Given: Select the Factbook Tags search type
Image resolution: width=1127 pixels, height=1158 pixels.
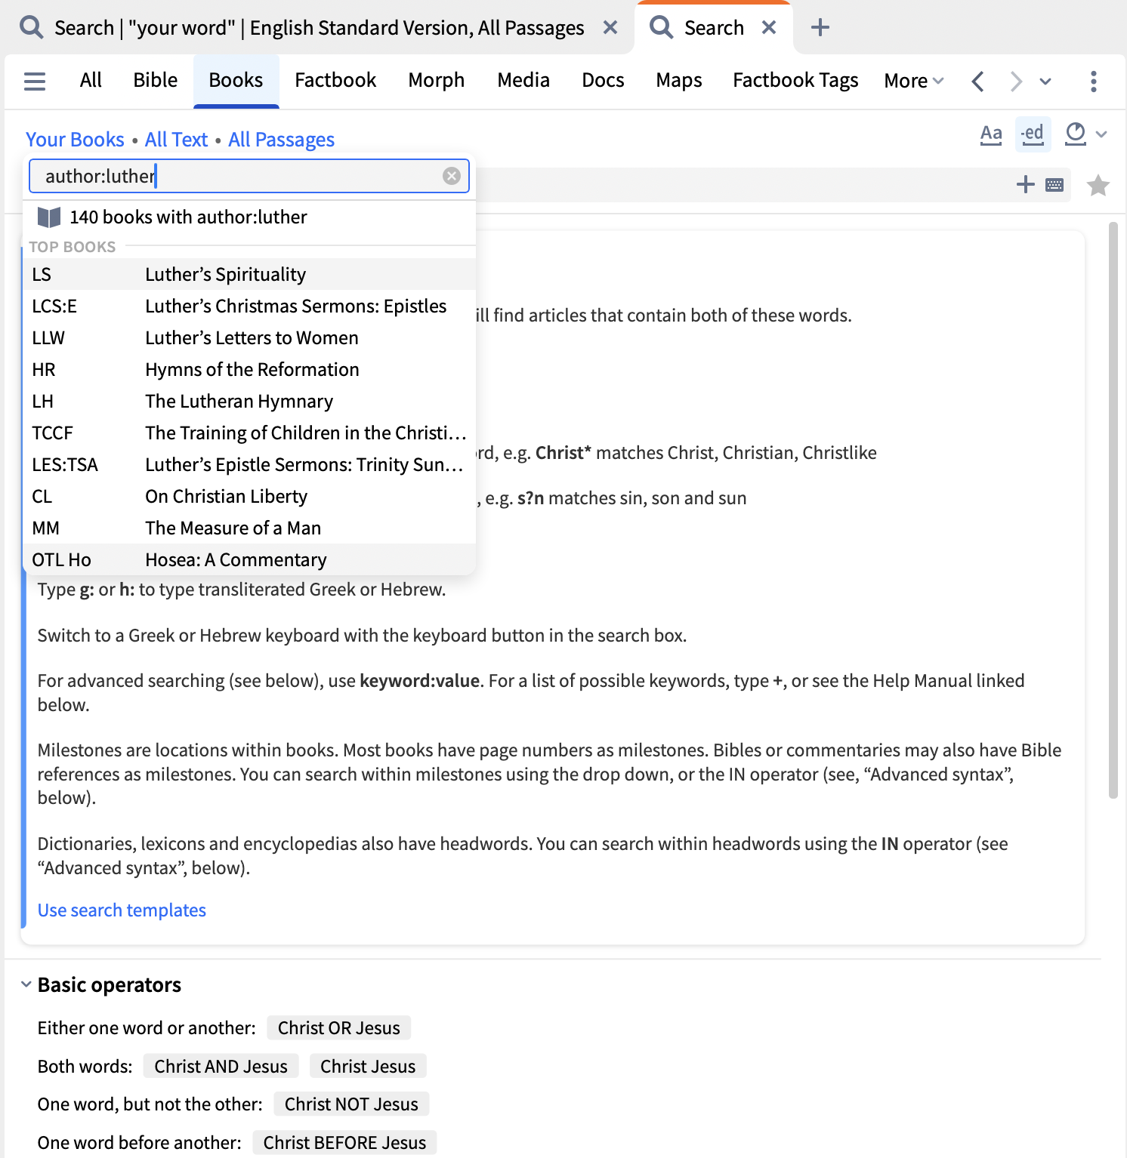Looking at the screenshot, I should (x=795, y=80).
